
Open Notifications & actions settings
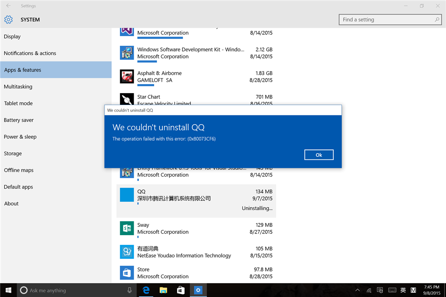(30, 53)
